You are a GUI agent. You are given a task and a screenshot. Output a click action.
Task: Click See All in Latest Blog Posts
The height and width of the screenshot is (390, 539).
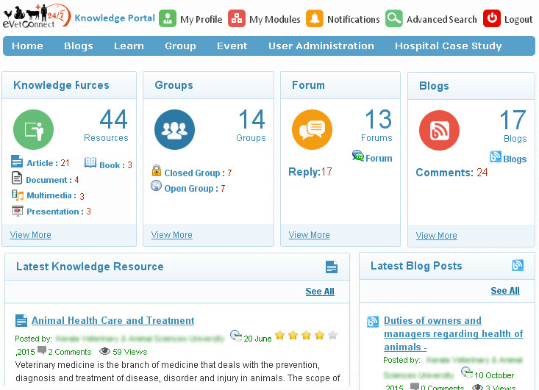(505, 290)
